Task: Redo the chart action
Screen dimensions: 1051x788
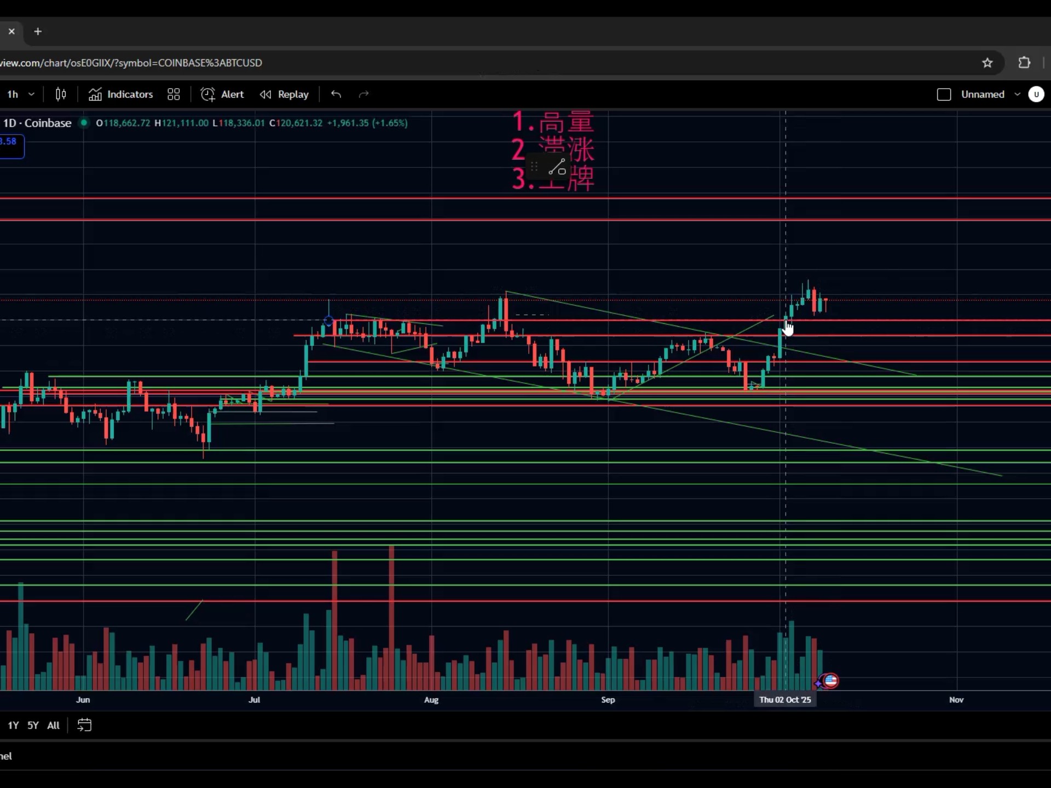Action: pyautogui.click(x=363, y=94)
